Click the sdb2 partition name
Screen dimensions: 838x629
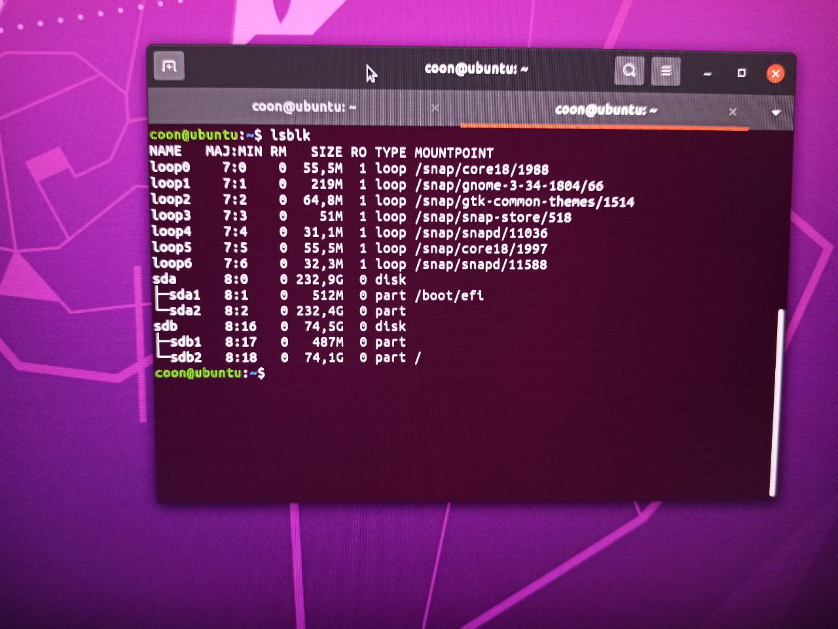(187, 357)
